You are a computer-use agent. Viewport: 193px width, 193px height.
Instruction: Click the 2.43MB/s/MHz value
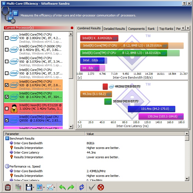tap(96, 171)
